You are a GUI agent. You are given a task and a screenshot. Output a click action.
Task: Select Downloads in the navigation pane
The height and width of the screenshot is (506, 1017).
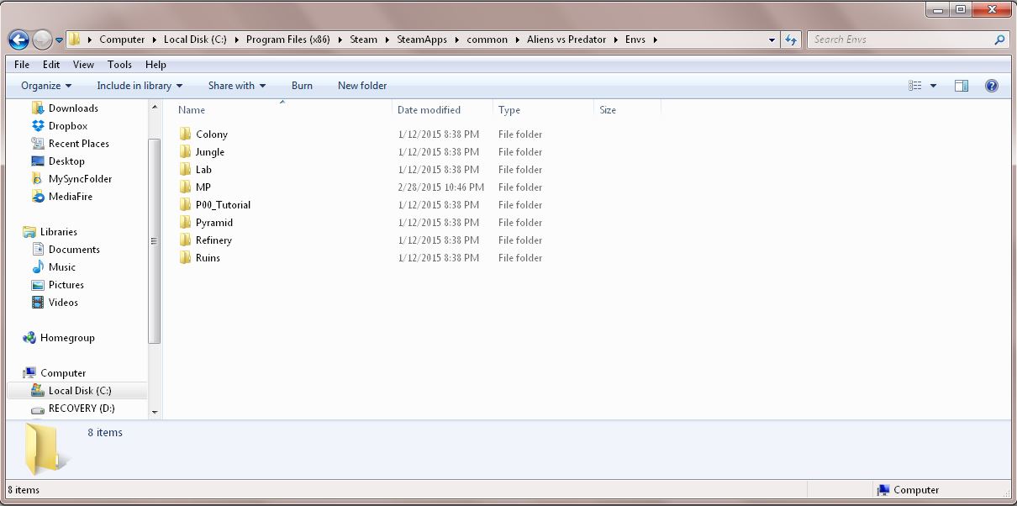click(73, 108)
